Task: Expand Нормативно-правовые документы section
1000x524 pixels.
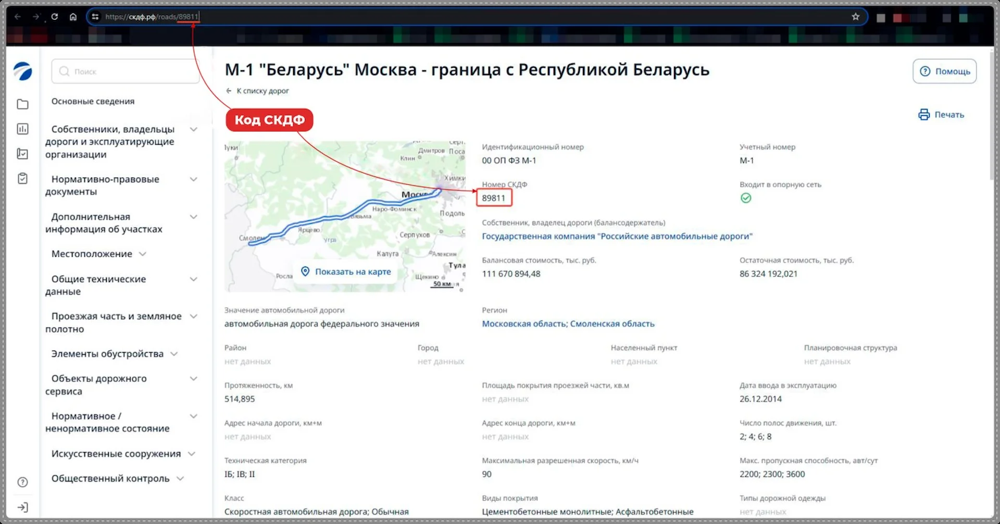Action: point(193,180)
